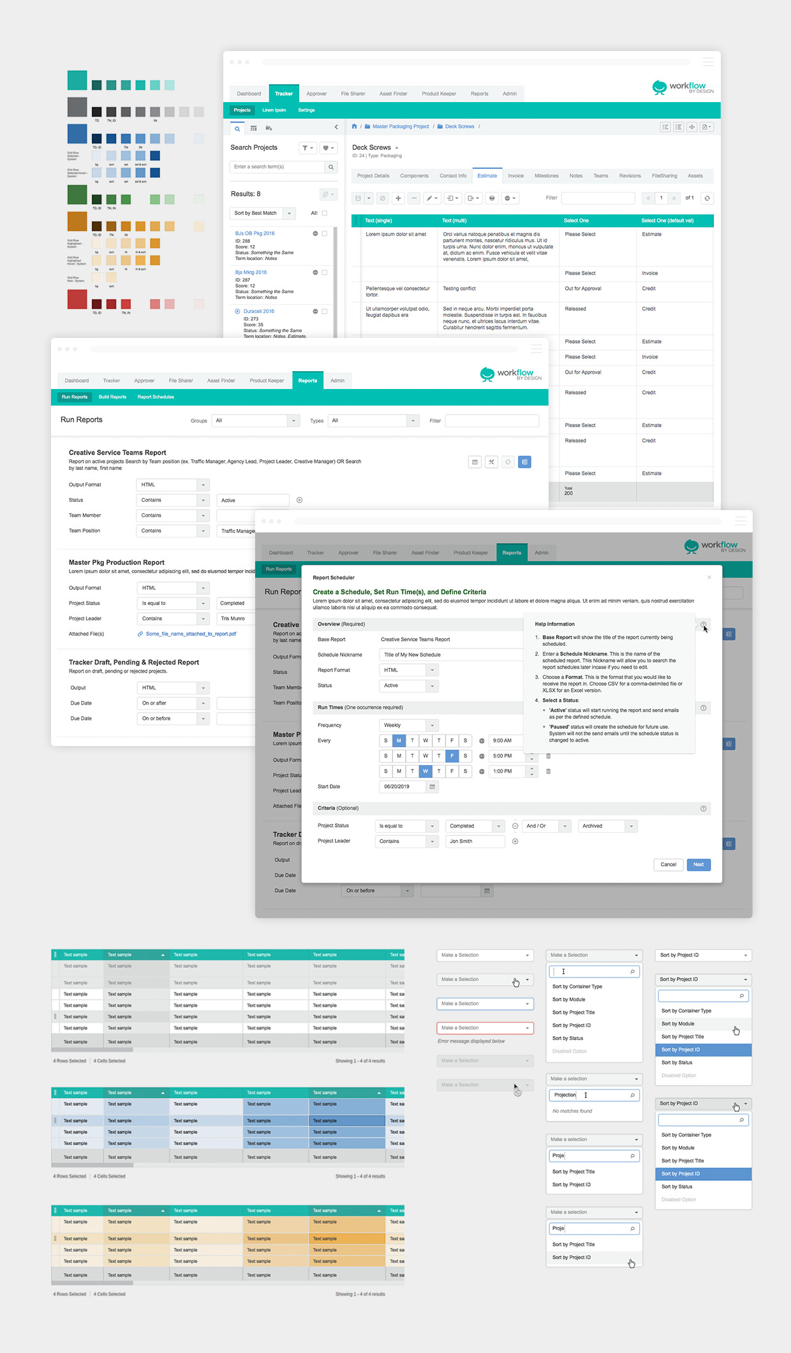Click the minus remove-row icon in Estimate toolbar
This screenshot has width=791, height=1353.
[413, 198]
